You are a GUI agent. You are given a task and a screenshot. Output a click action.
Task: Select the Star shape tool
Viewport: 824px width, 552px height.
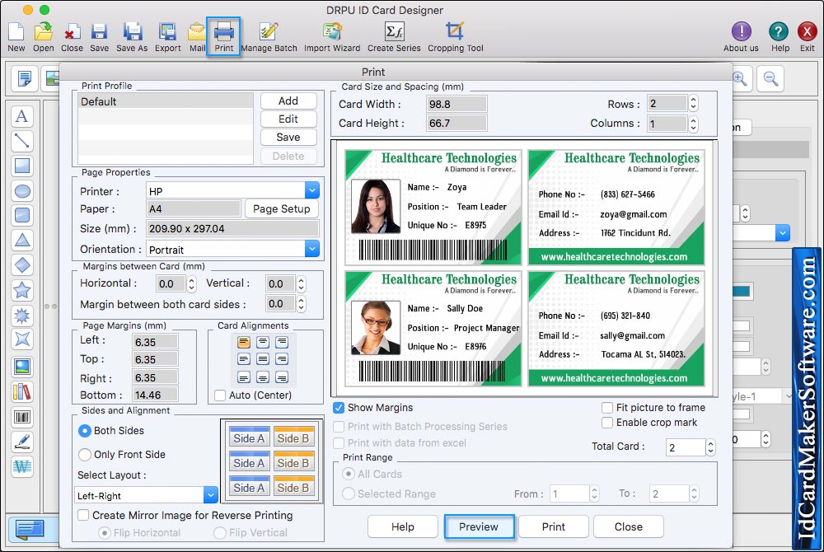pyautogui.click(x=22, y=289)
